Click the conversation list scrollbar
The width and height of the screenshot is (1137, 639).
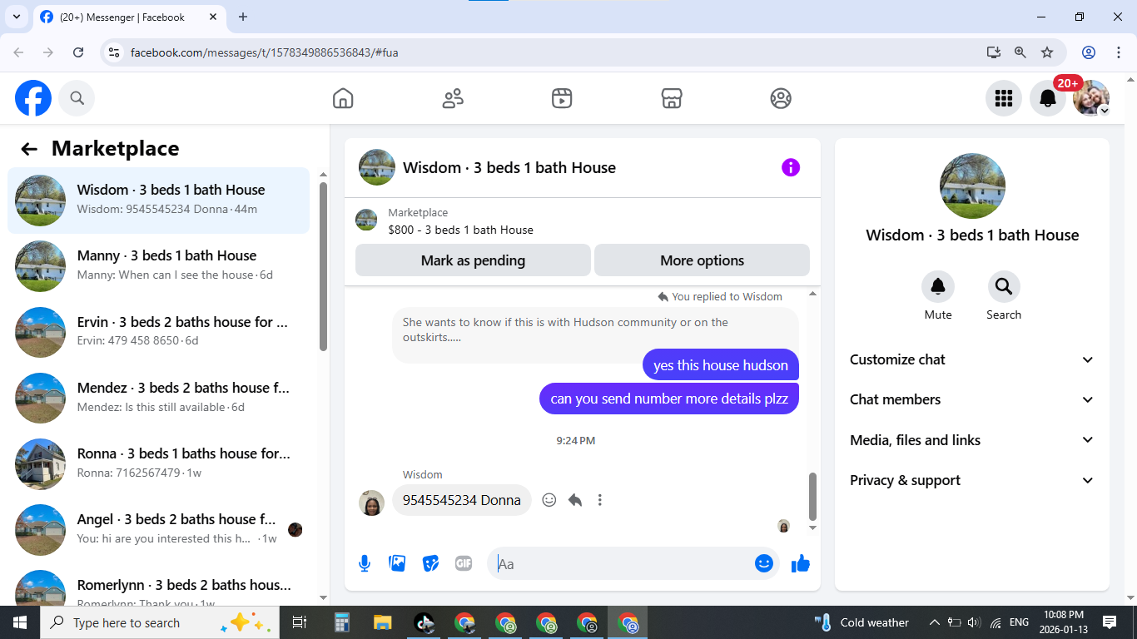click(x=323, y=266)
